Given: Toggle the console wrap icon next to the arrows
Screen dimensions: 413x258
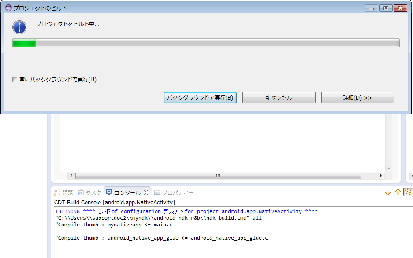Looking at the screenshot, I should pos(408,192).
